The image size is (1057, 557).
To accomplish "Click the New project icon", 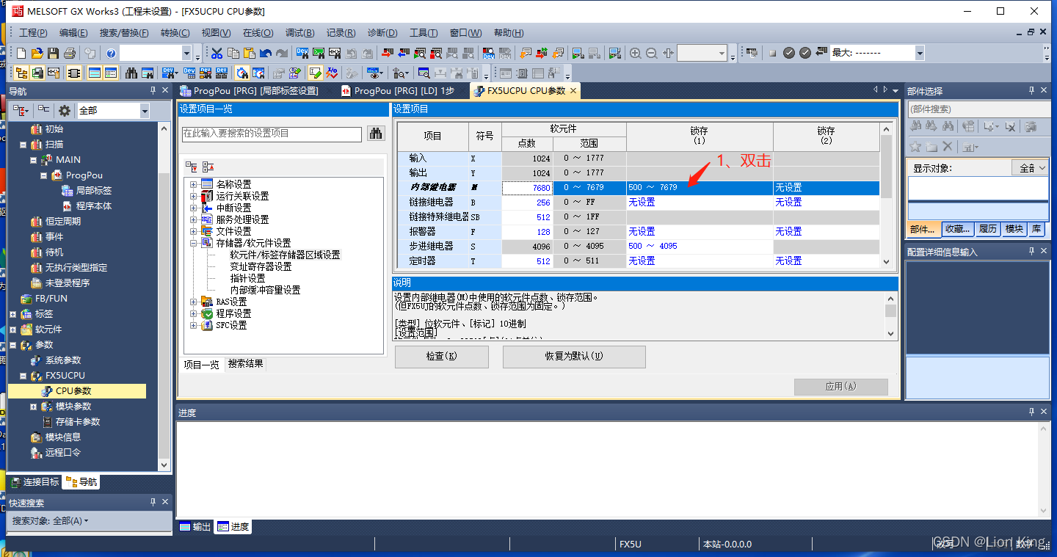I will [x=21, y=53].
